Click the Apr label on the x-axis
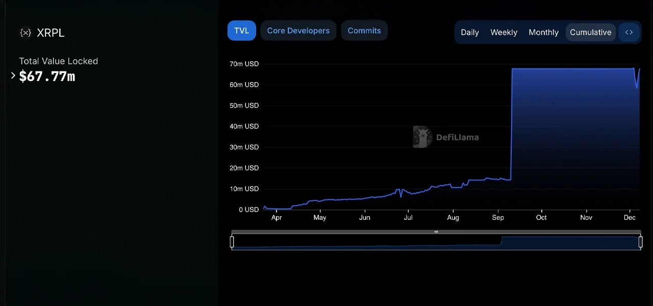Screen dimensions: 653x306 pos(277,218)
